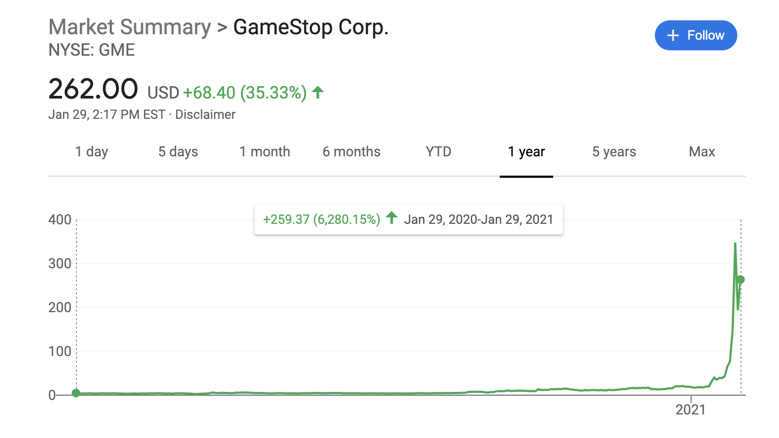Click the plus icon in Follow button
The image size is (779, 438).
[x=673, y=35]
